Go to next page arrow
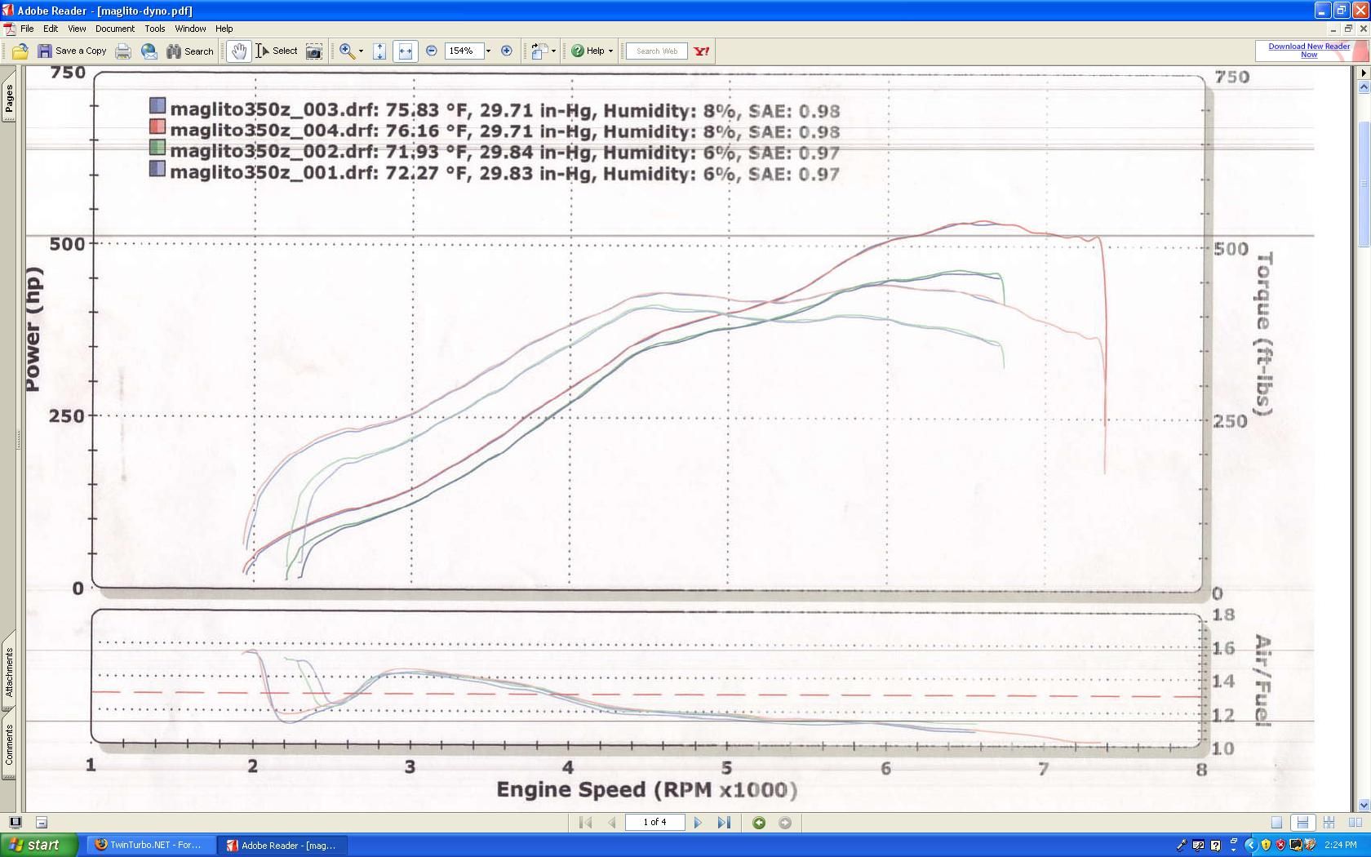 [698, 823]
